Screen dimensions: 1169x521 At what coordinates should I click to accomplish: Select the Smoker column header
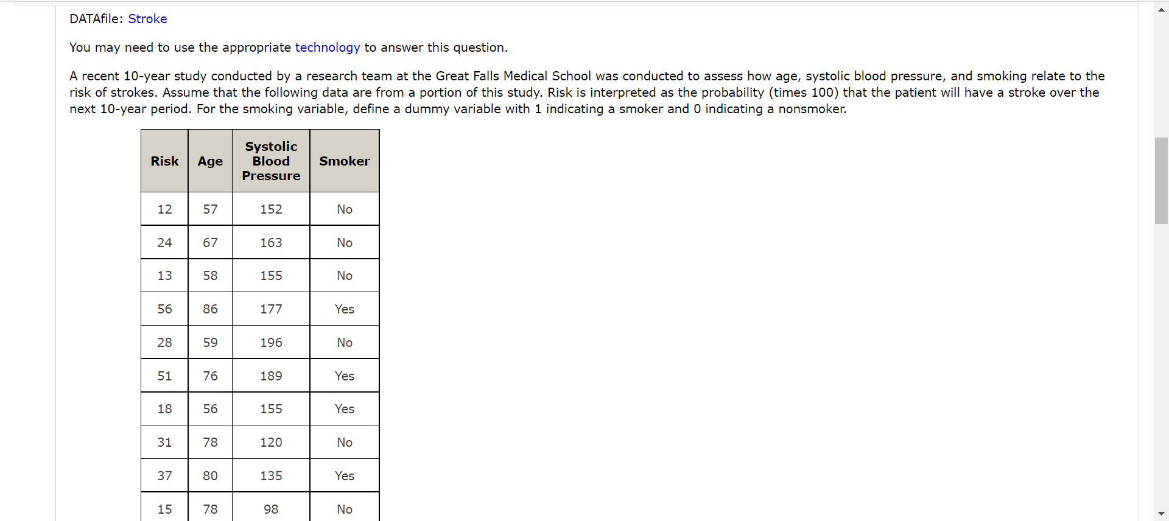[x=344, y=161]
